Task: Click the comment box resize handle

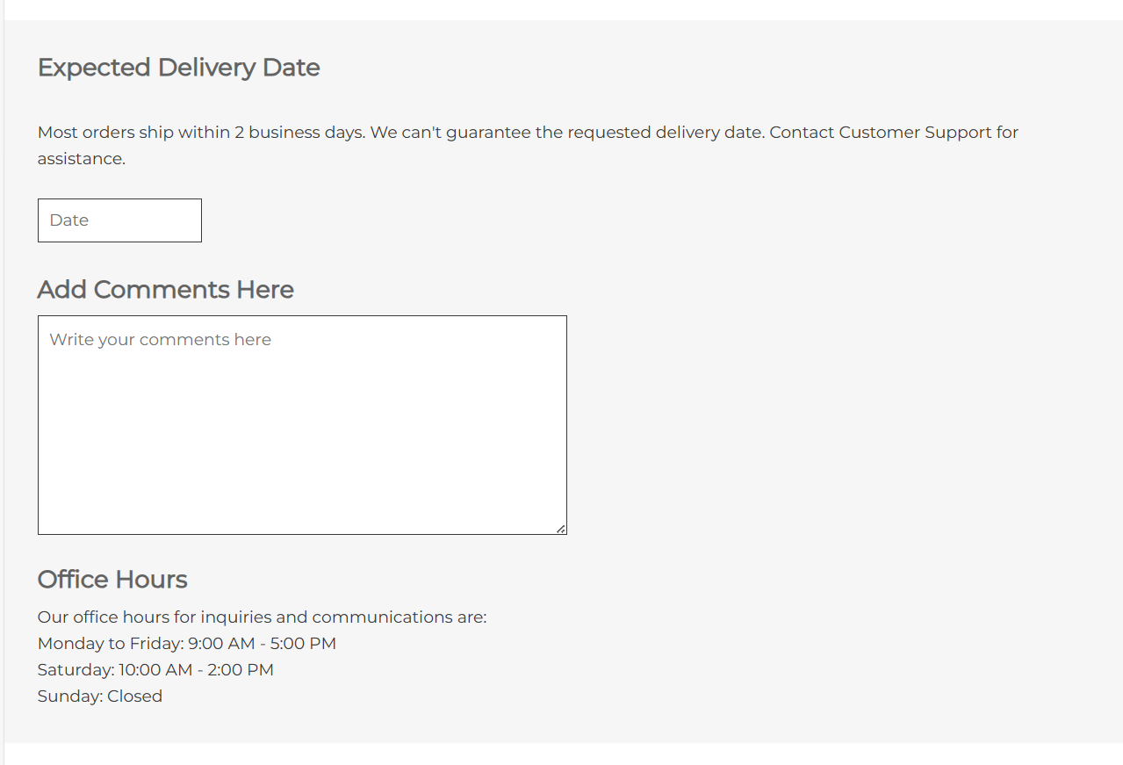Action: (x=561, y=529)
